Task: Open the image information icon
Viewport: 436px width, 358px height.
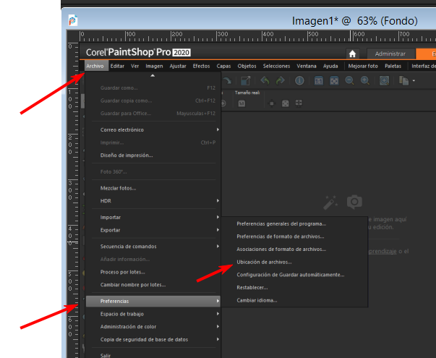Action: (x=299, y=81)
